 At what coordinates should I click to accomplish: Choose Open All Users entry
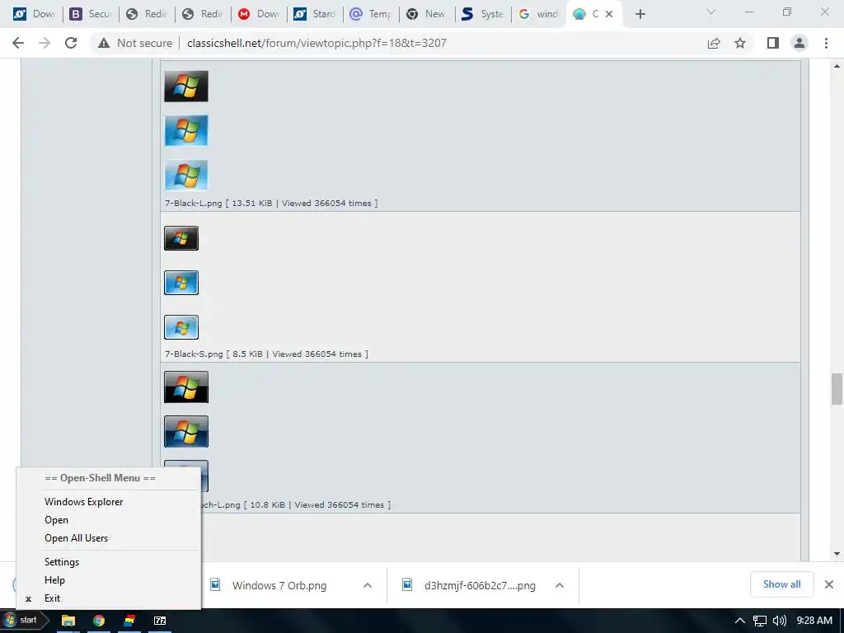[x=109, y=538]
